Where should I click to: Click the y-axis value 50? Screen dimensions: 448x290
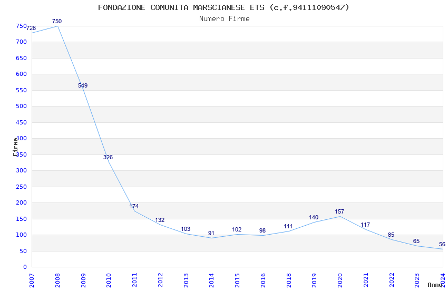click(23, 251)
